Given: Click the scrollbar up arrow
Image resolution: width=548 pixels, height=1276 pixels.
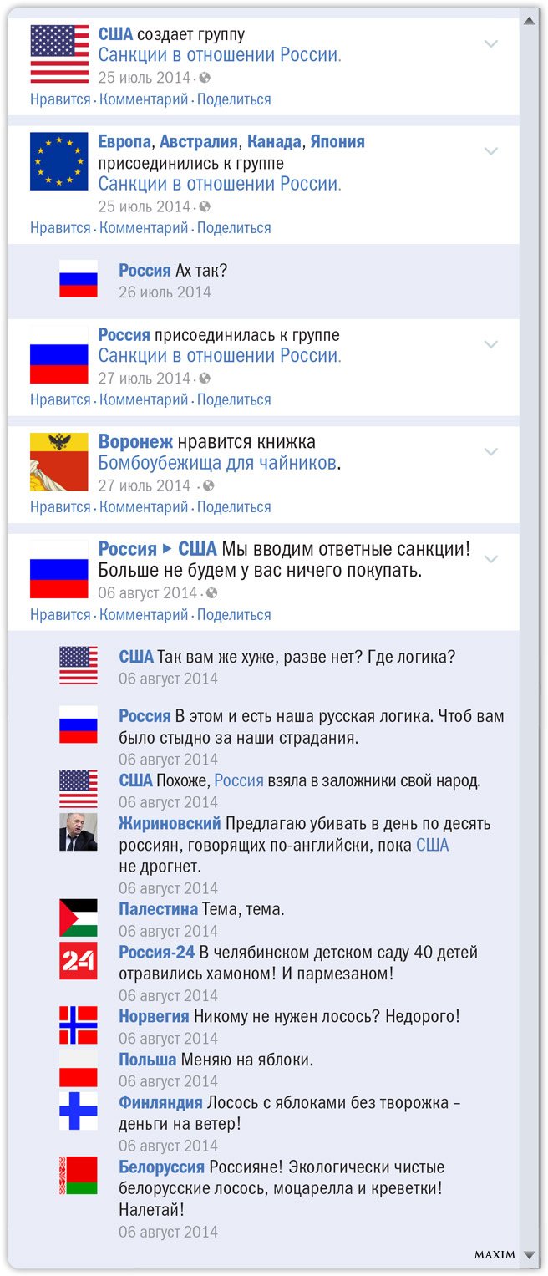Looking at the screenshot, I should pyautogui.click(x=530, y=20).
